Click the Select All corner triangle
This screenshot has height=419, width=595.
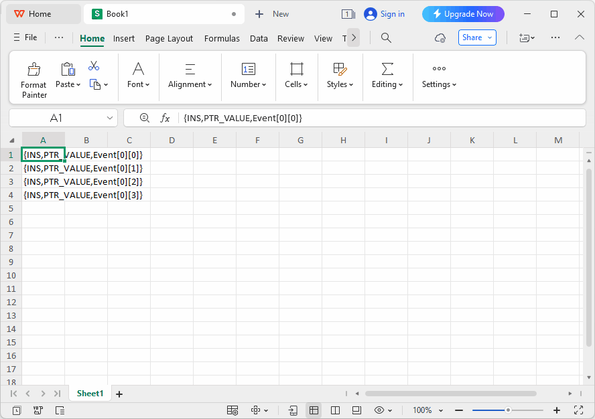12,141
